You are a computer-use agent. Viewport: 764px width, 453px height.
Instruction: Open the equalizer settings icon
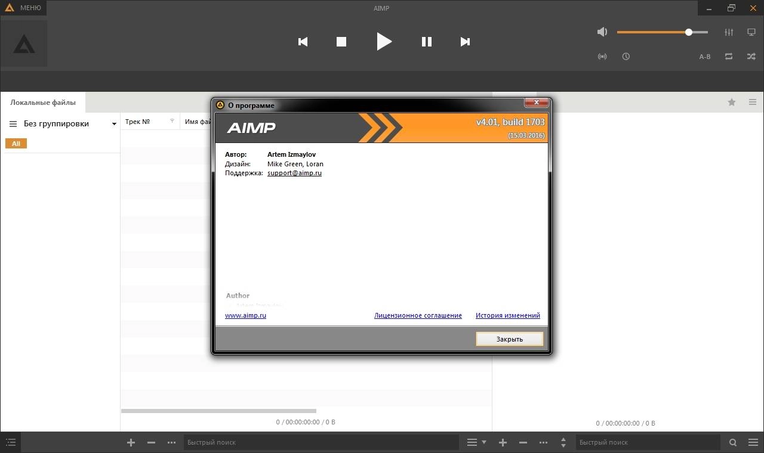(729, 32)
